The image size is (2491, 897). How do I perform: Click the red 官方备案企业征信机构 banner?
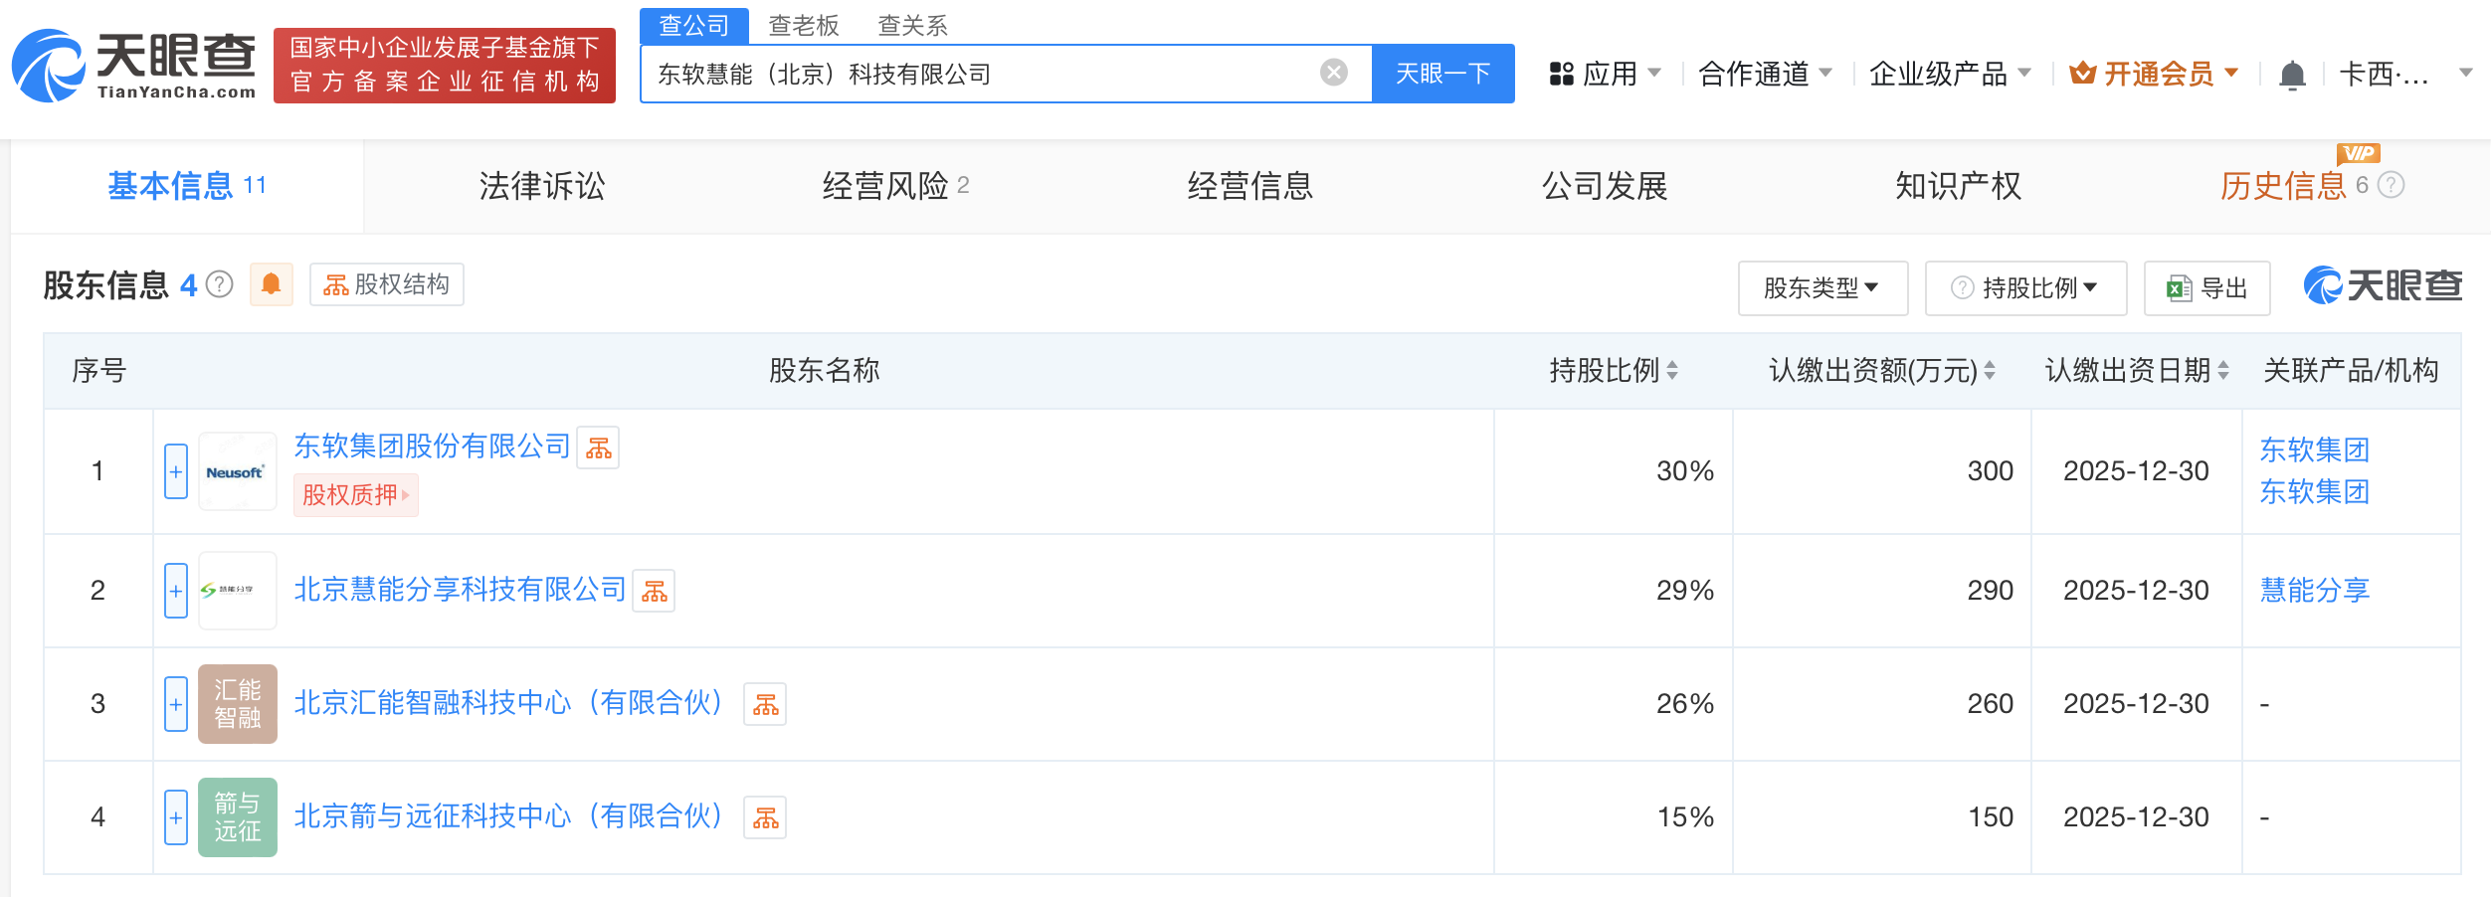[445, 66]
